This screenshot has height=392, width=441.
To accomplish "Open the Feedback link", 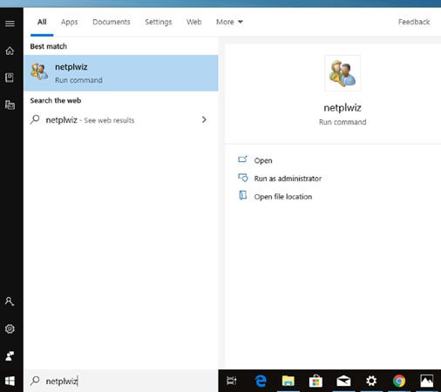I will click(414, 22).
